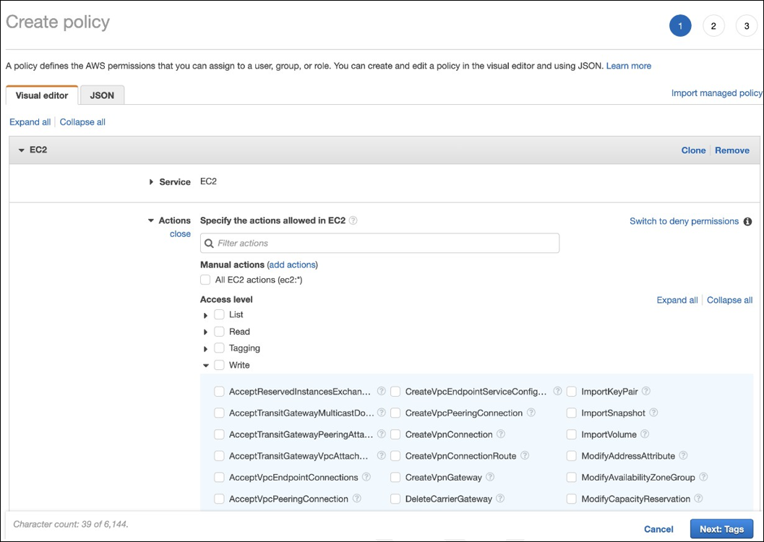Image resolution: width=764 pixels, height=542 pixels.
Task: Click the Next: Tags button
Action: (x=721, y=529)
